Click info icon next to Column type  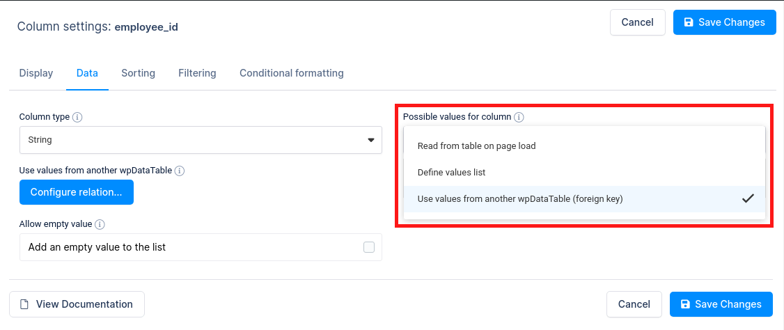click(77, 117)
